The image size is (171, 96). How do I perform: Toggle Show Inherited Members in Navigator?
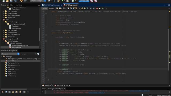click(x=3, y=92)
